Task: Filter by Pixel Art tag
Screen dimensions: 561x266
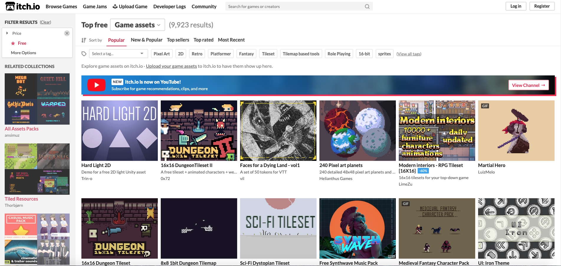Action: click(162, 54)
